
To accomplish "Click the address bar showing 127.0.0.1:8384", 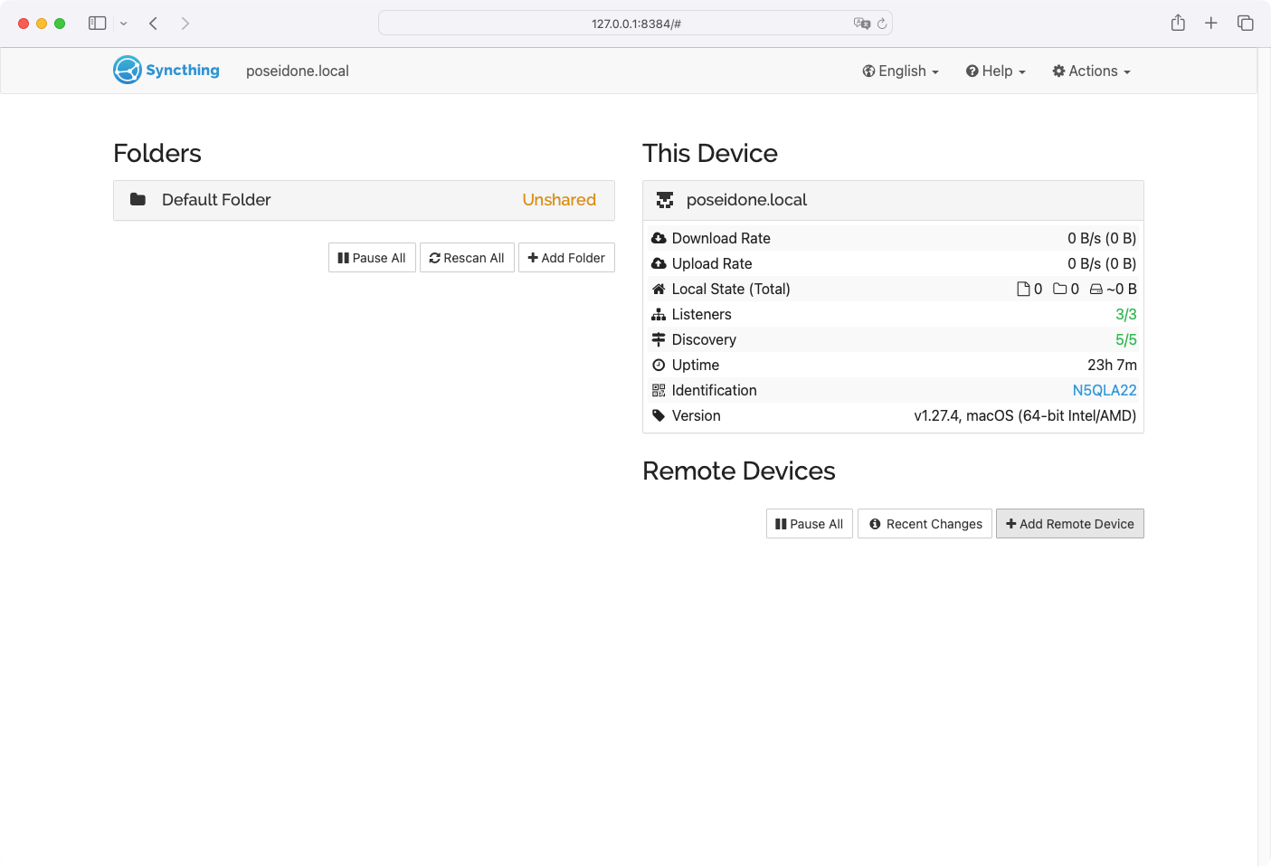I will [635, 24].
